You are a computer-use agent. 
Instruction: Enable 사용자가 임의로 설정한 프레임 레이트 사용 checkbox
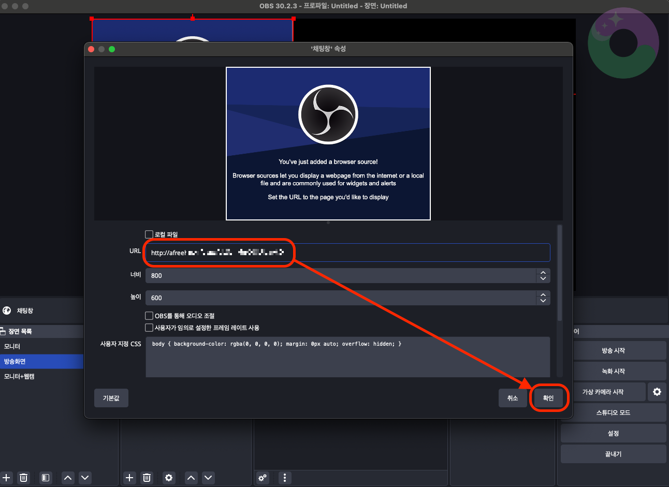[x=149, y=328]
